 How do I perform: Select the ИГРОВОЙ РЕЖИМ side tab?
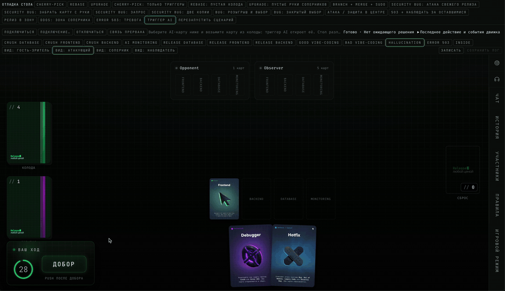click(x=497, y=251)
